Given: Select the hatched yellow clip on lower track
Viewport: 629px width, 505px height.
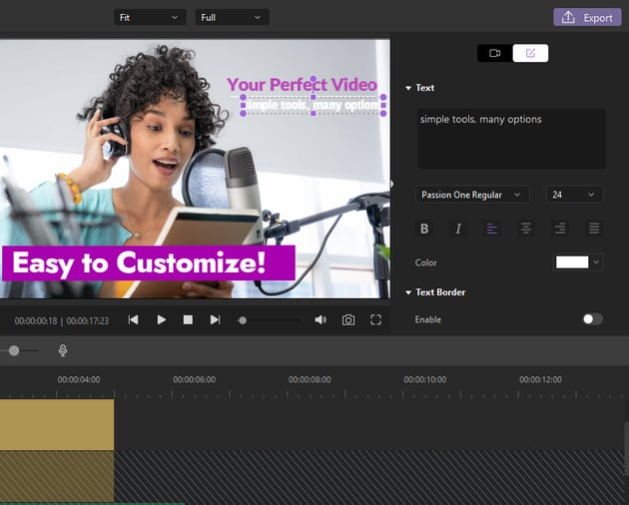Looking at the screenshot, I should 57,476.
